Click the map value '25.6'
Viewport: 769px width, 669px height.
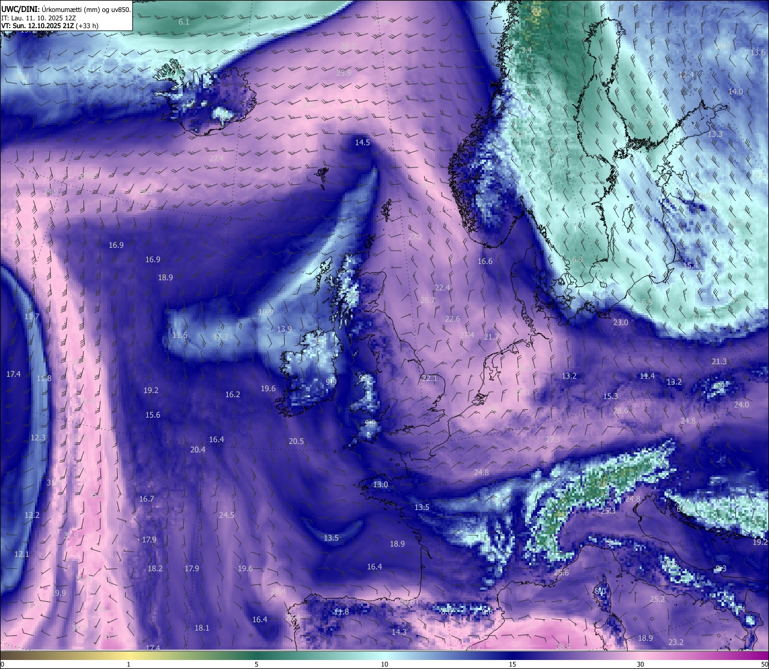(561, 572)
